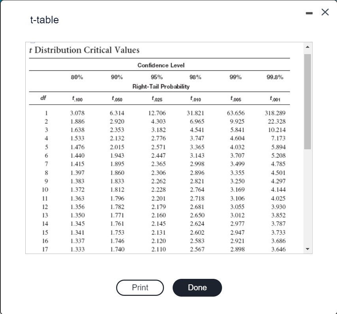This screenshot has height=314, width=337.
Task: Close the t-table dialog
Action: pyautogui.click(x=325, y=12)
